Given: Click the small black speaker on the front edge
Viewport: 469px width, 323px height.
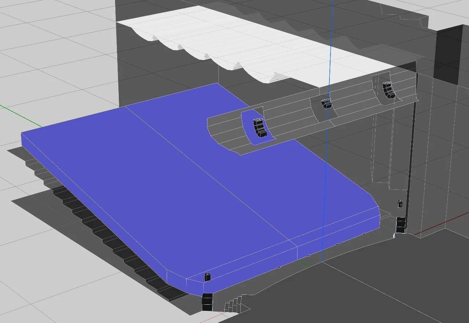Looking at the screenshot, I should tap(207, 277).
